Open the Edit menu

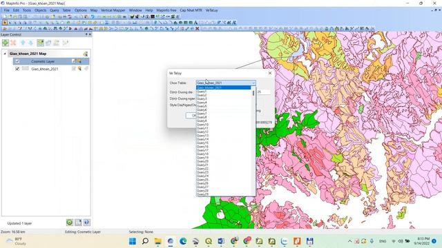click(16, 10)
